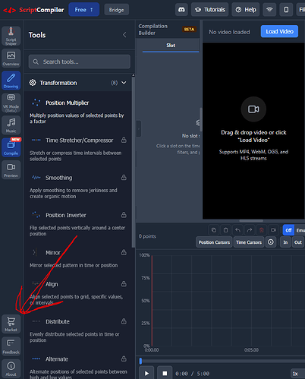The width and height of the screenshot is (305, 379).
Task: Switch to VR Mode (Beta) in sidebar
Action: coord(11,103)
